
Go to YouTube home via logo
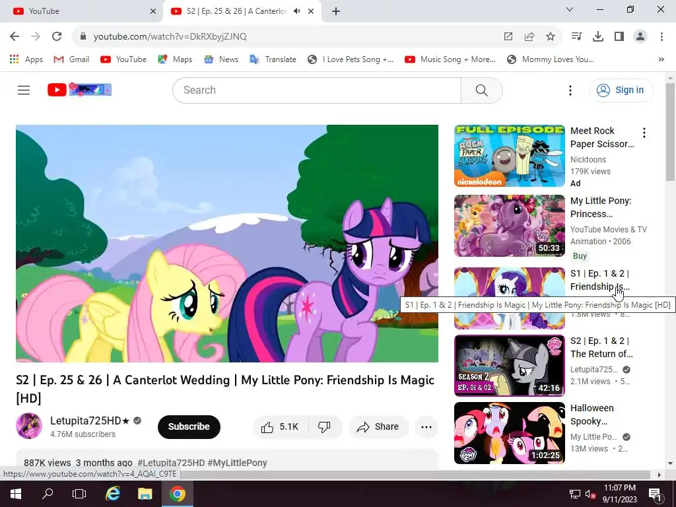(79, 90)
